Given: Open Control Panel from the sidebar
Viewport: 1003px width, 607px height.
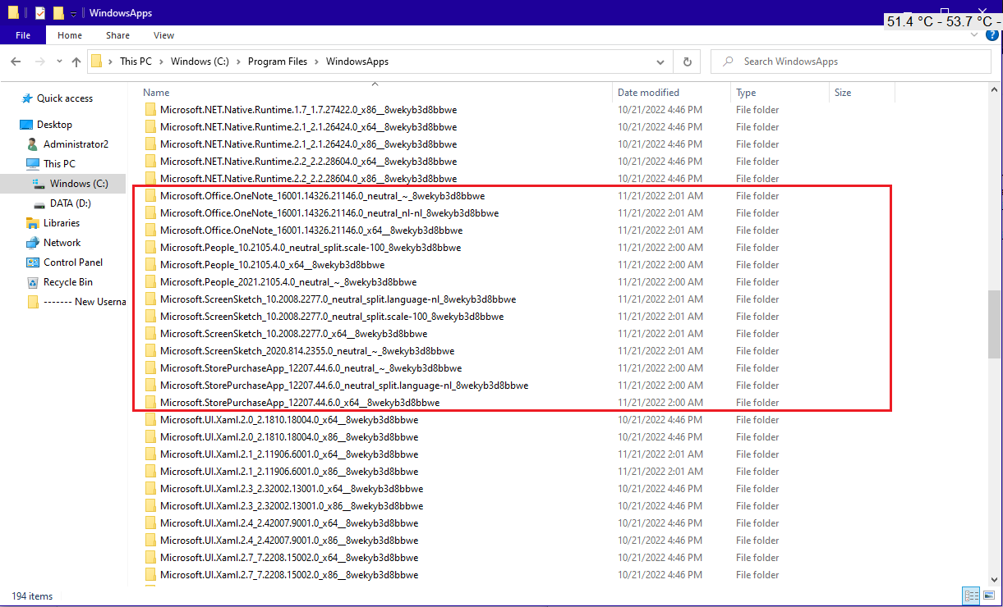Looking at the screenshot, I should pyautogui.click(x=73, y=262).
